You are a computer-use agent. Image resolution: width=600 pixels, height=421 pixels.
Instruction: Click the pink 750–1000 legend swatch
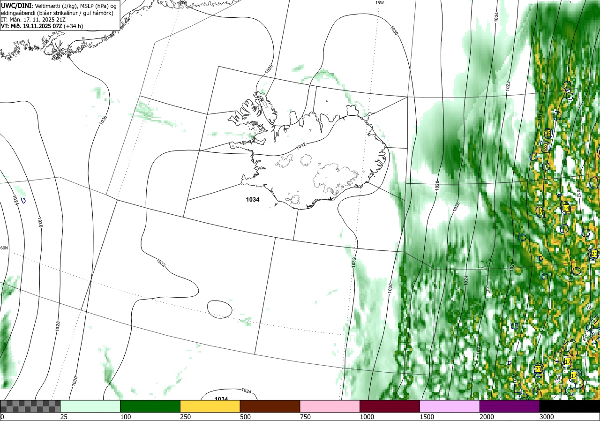330,406
